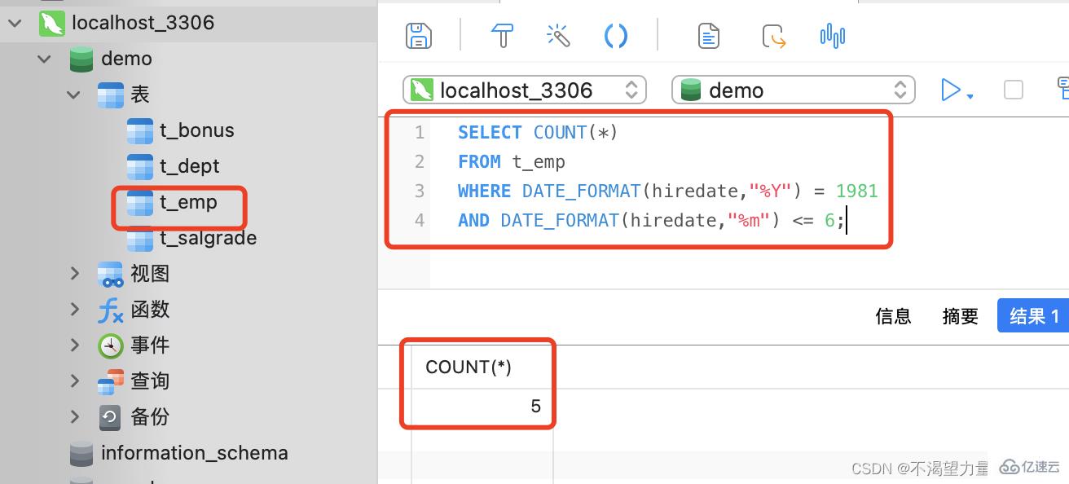Click the Beautify SQL magic wand icon

558,36
